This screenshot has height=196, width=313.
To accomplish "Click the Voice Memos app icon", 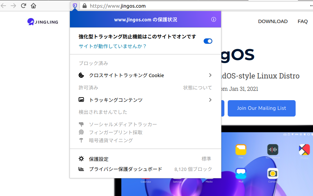I will click(273, 150).
